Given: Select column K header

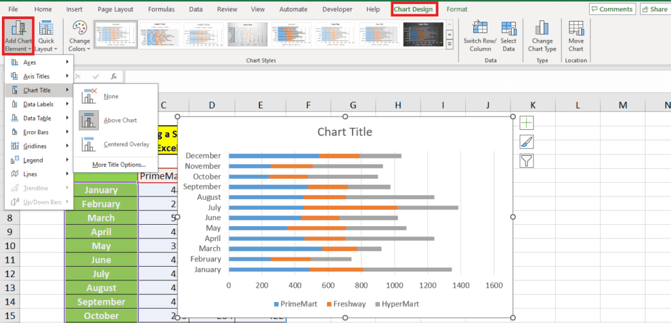Looking at the screenshot, I should coord(532,105).
